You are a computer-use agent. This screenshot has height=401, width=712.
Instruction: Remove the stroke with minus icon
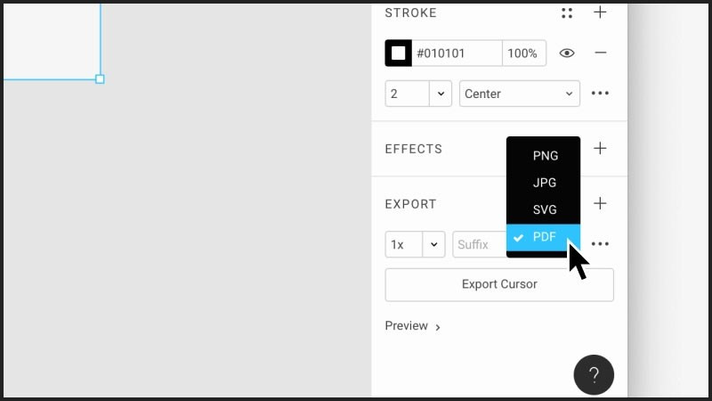click(x=600, y=53)
